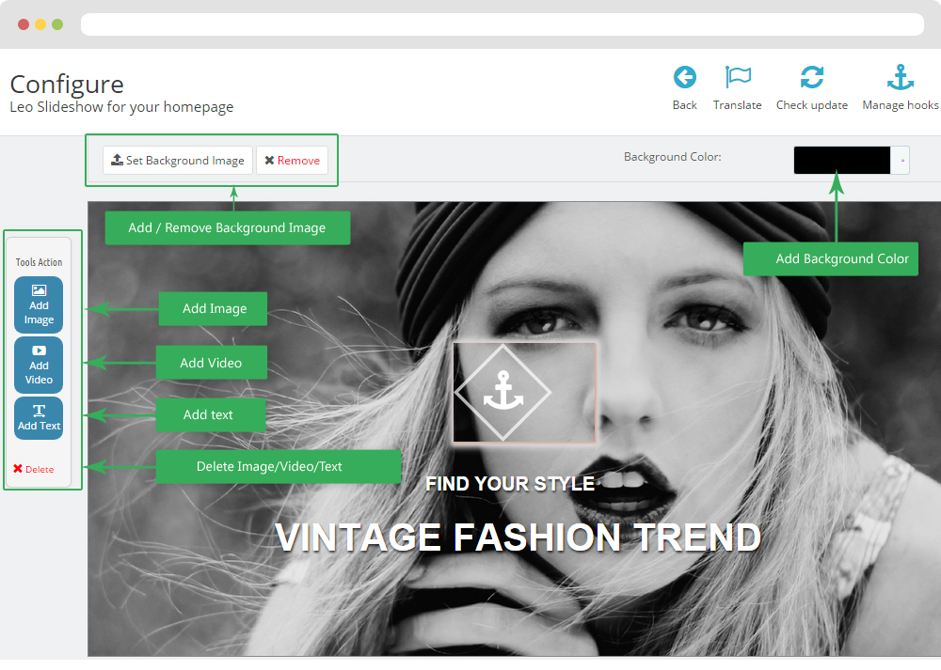Select the VINTAGE FASHION TREND headline

(518, 537)
